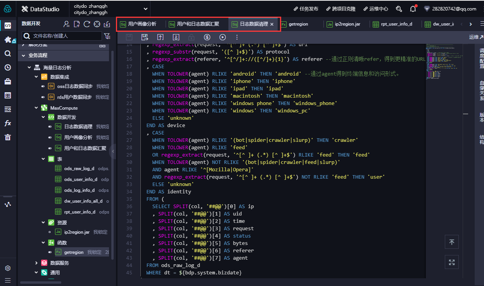The width and height of the screenshot is (484, 286).
Task: Expand the 数据服务 node
Action: coord(36,263)
